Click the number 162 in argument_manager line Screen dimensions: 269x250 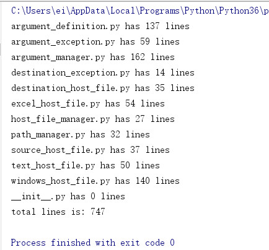click(138, 57)
